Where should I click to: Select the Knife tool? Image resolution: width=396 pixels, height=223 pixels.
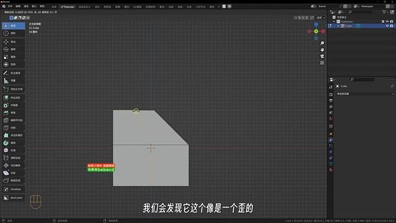point(14,128)
